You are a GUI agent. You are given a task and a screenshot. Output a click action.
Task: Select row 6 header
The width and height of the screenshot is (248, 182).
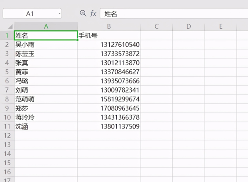point(7,81)
